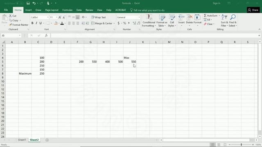Center text horizontally
Screen dimensions: 262x147
pyautogui.click(x=74, y=23)
